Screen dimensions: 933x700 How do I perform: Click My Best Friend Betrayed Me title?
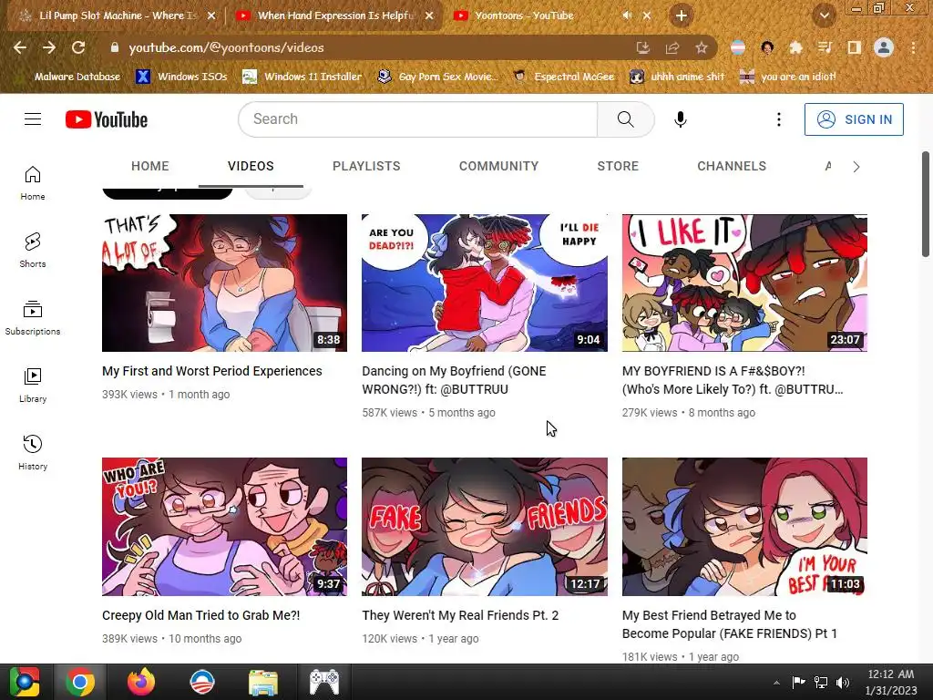pos(730,624)
